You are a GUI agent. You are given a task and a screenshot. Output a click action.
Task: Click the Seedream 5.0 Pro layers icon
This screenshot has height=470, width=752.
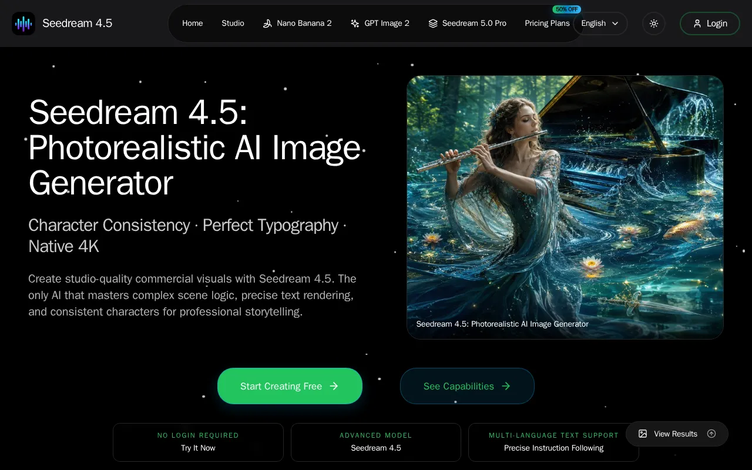433,23
